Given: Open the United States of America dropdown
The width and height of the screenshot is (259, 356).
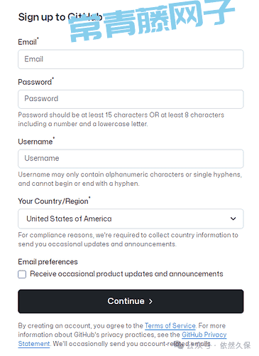Looking at the screenshot, I should coord(131,219).
